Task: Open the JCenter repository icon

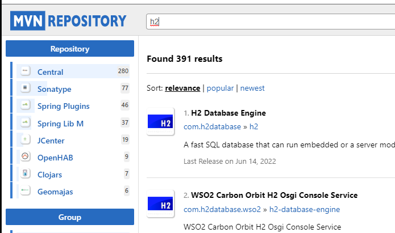Action: click(x=25, y=139)
